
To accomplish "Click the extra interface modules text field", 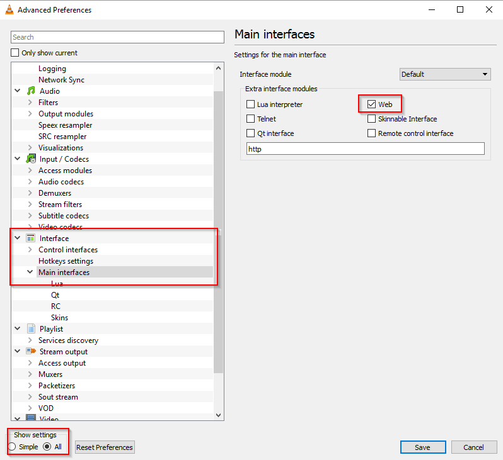I will coord(366,149).
